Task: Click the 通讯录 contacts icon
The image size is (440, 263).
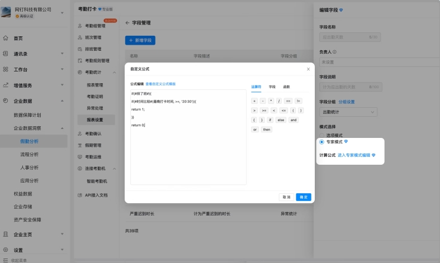Action: [x=6, y=54]
